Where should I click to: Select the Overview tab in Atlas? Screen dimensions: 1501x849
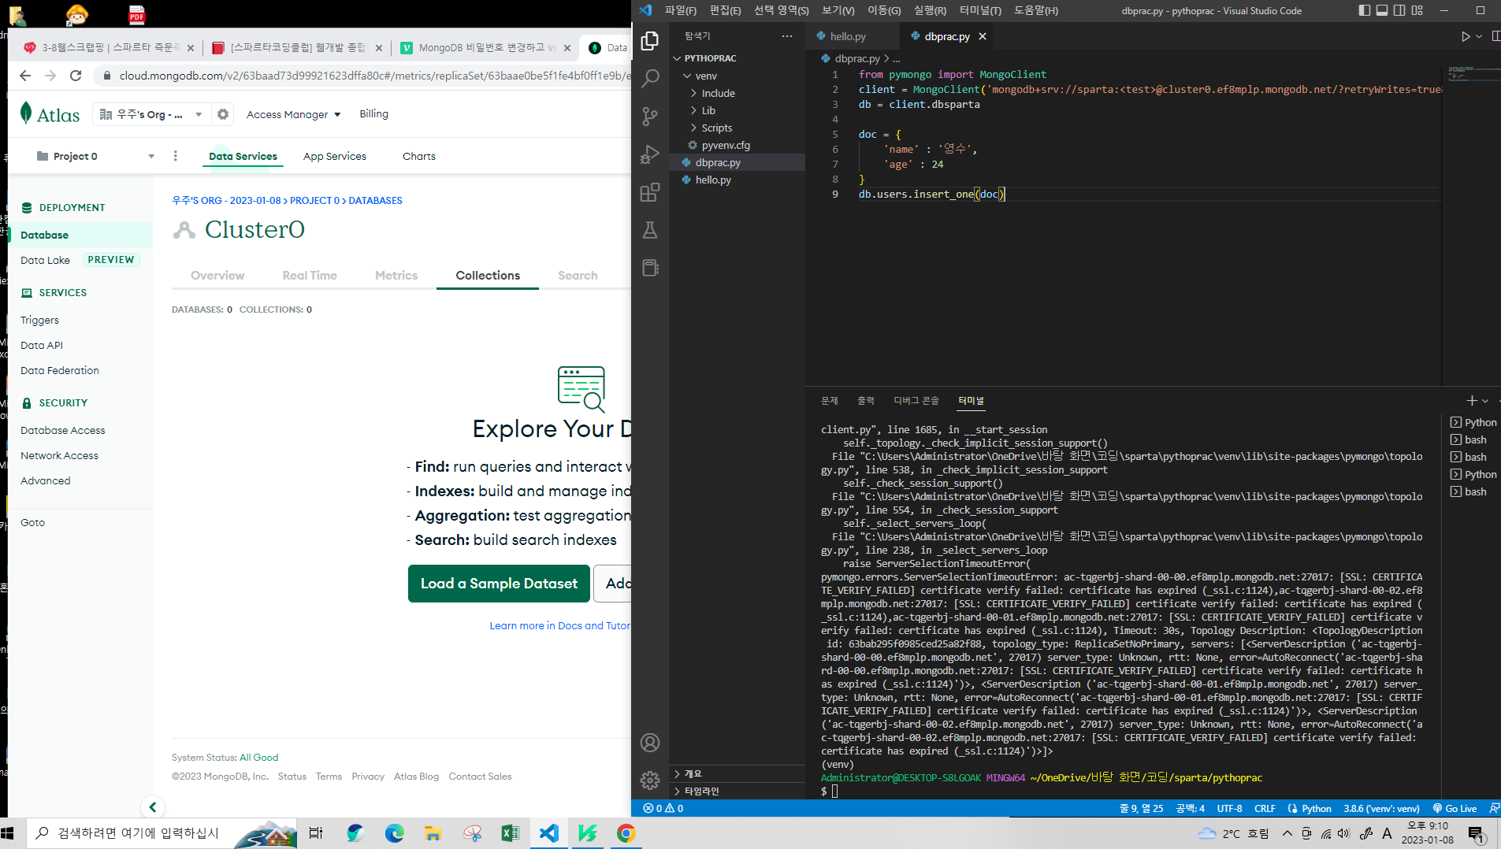(x=217, y=276)
